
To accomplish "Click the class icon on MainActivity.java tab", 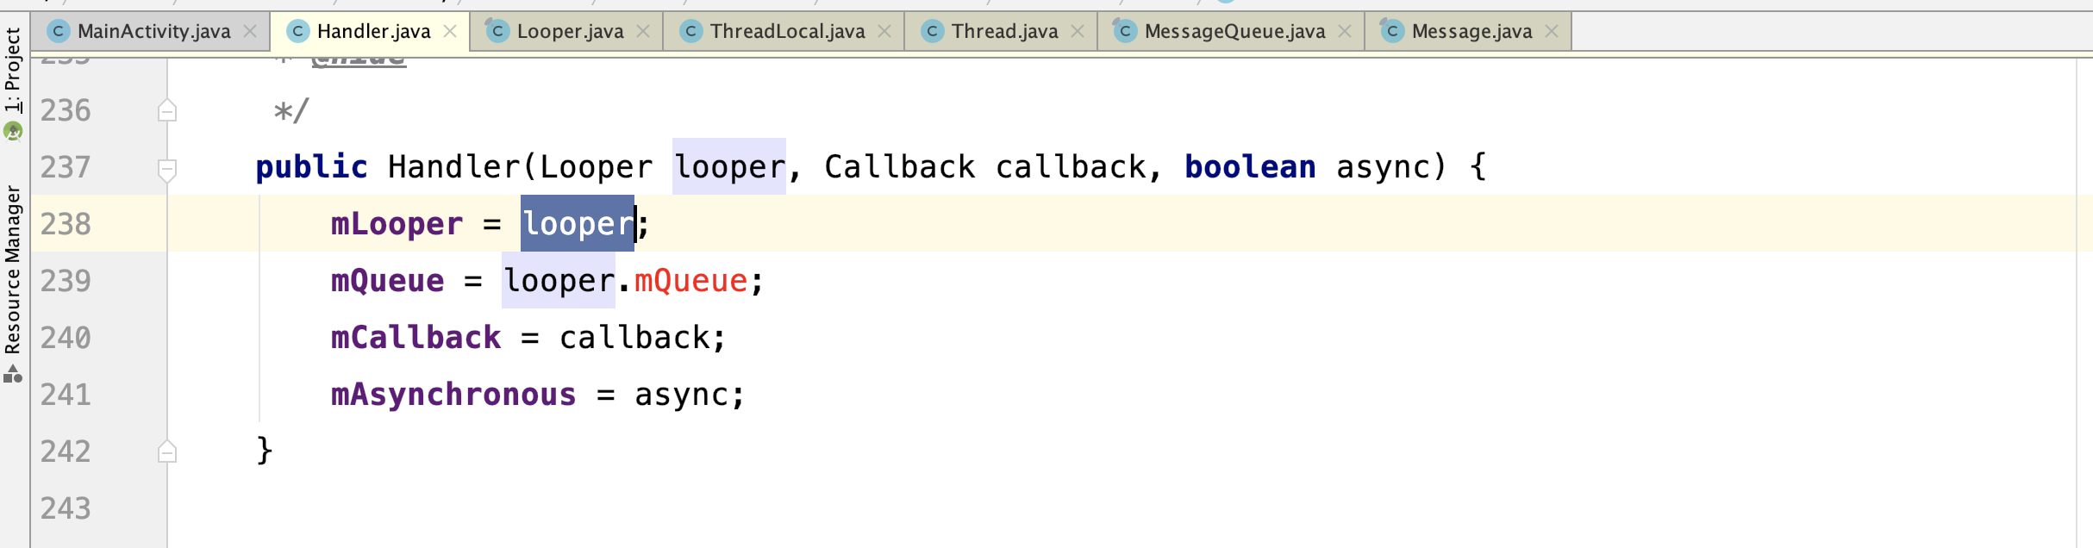I will pos(58,32).
